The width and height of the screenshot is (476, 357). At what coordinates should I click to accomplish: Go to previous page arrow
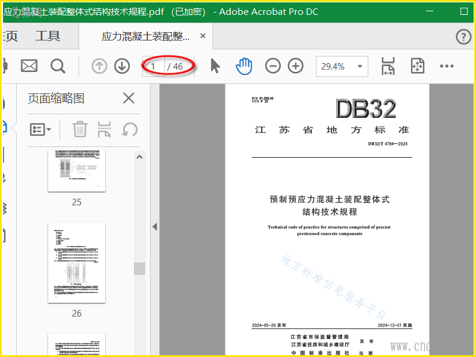click(x=99, y=66)
